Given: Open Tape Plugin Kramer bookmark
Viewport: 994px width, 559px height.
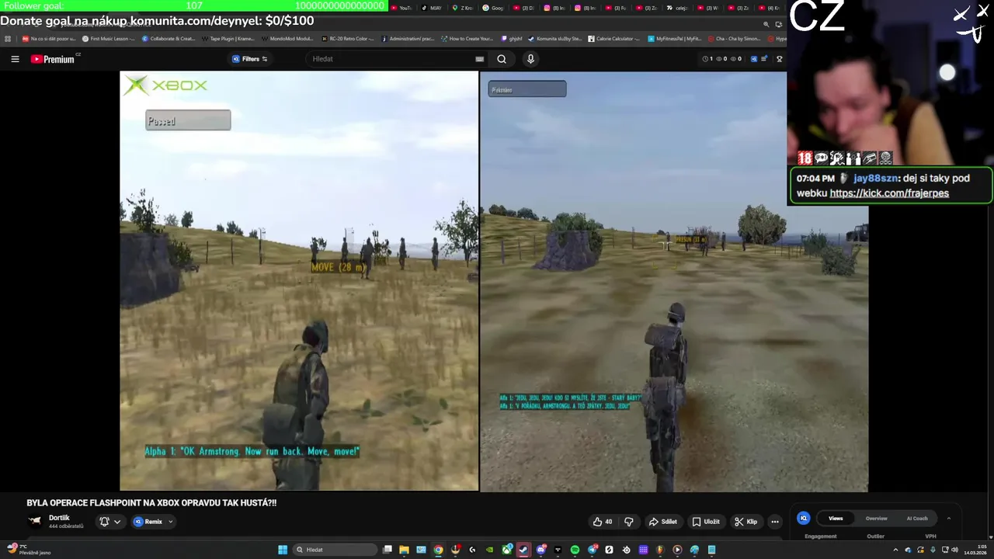Looking at the screenshot, I should click(228, 39).
